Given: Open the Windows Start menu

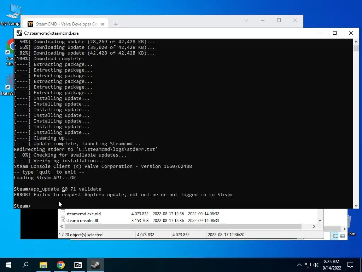Looking at the screenshot, I should 8,265.
